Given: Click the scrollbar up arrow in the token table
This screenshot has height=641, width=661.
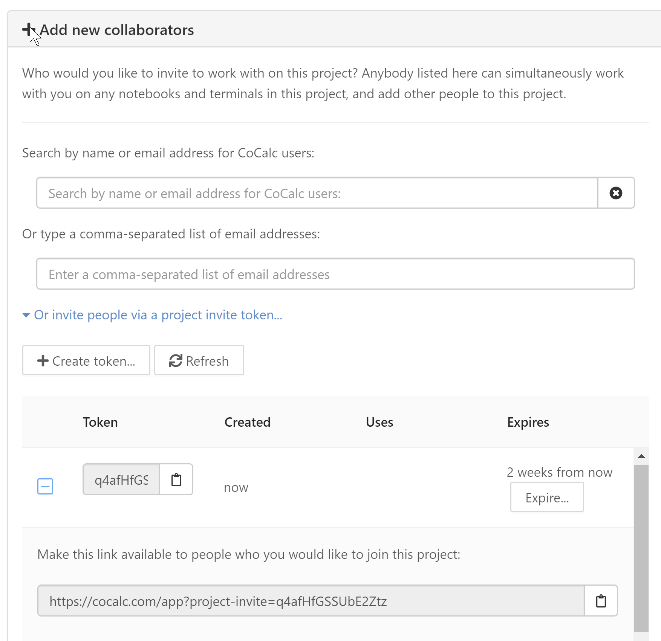Looking at the screenshot, I should (642, 455).
